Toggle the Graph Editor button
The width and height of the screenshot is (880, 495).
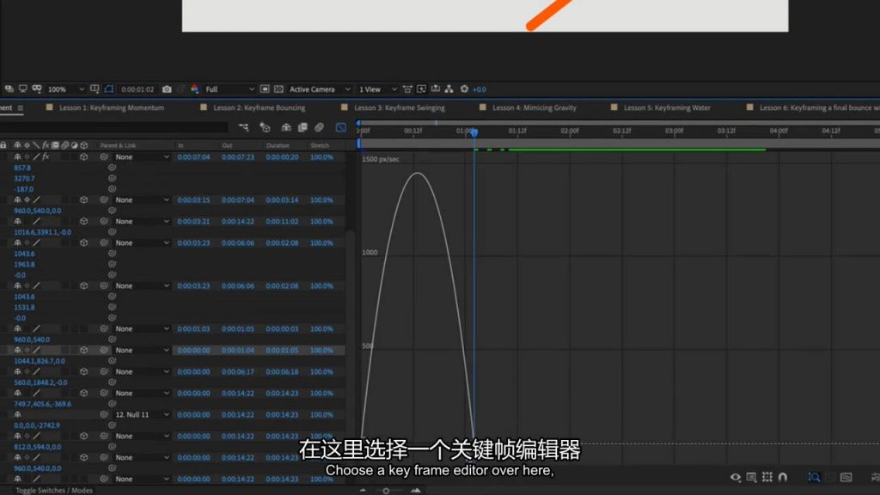pos(340,128)
